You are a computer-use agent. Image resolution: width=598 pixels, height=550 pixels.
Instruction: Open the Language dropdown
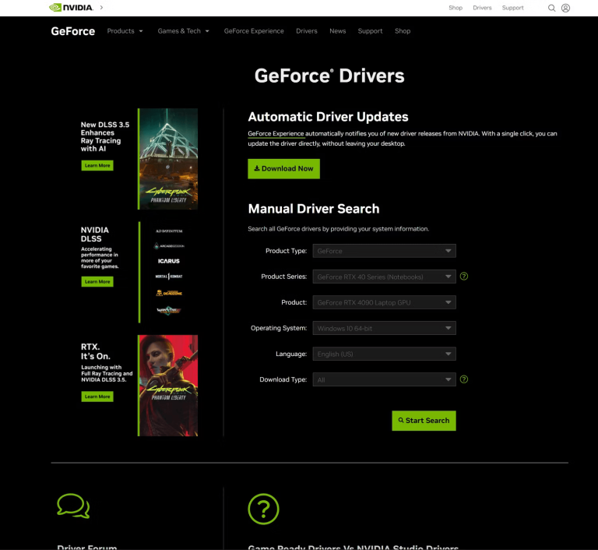pyautogui.click(x=384, y=354)
